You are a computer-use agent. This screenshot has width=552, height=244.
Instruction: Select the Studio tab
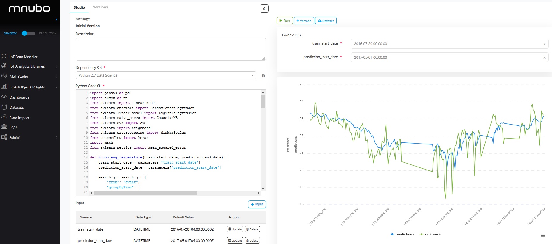click(x=79, y=7)
